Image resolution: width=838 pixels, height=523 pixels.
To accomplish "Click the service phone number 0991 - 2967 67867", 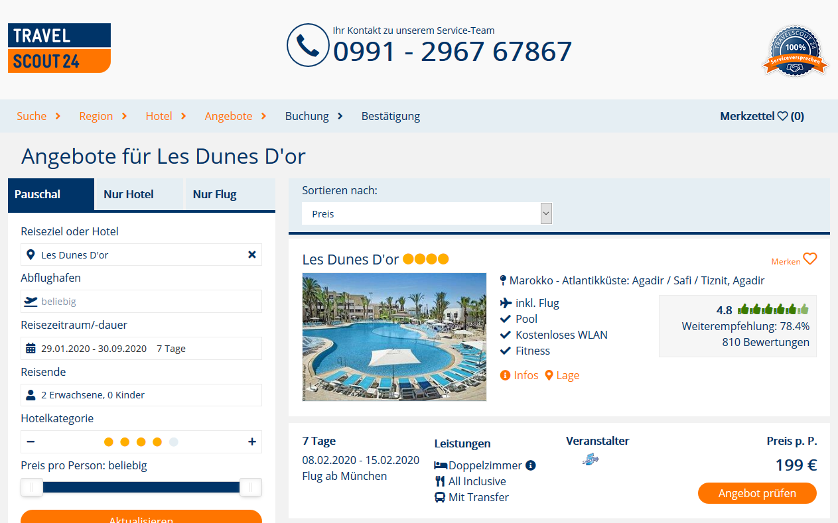I will [x=453, y=52].
